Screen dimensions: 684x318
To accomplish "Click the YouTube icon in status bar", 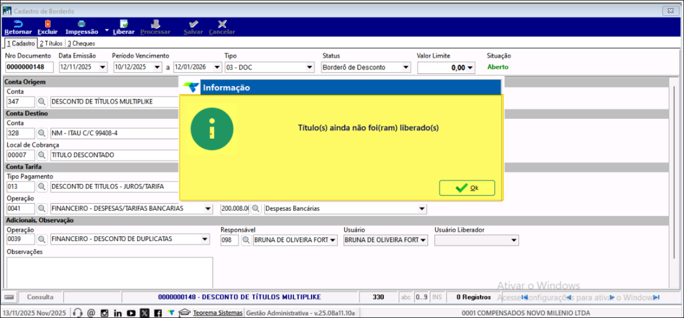I will coord(131,313).
